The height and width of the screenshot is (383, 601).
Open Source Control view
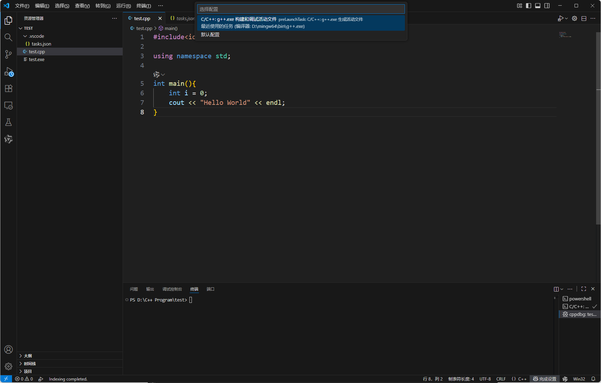tap(8, 54)
